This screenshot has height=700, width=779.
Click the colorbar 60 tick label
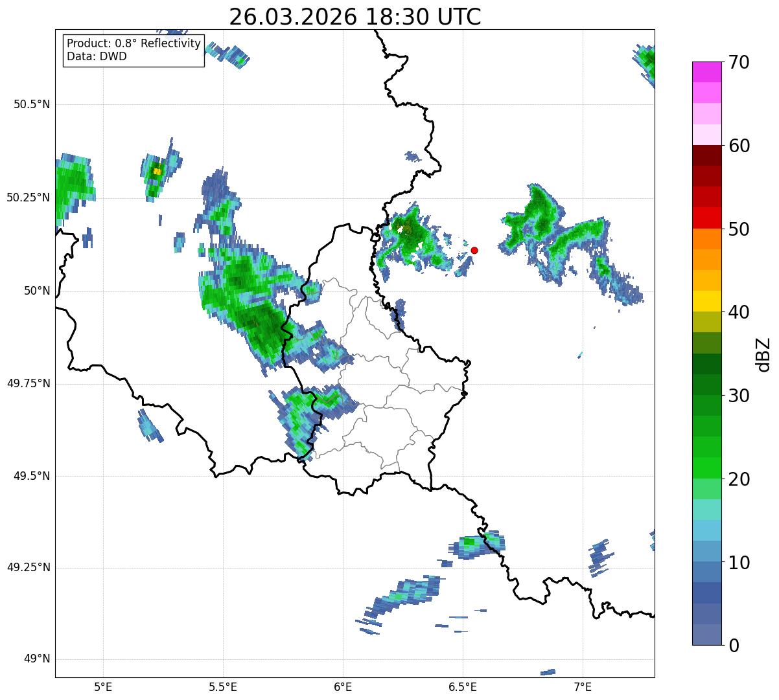click(739, 146)
